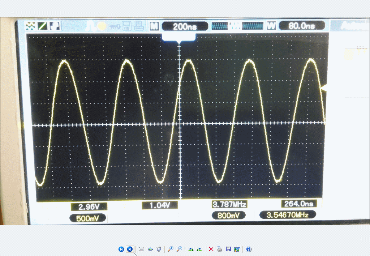Image resolution: width=370 pixels, height=256 pixels.
Task: Zoom in with the plus magnifier
Action: (171, 249)
